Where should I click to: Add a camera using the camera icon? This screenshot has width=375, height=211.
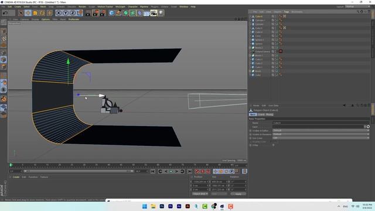[154, 13]
